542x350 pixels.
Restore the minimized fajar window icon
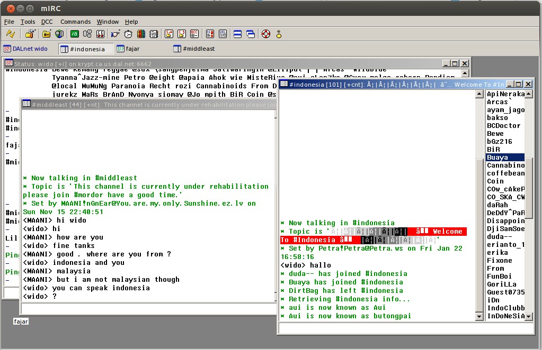coord(21,321)
